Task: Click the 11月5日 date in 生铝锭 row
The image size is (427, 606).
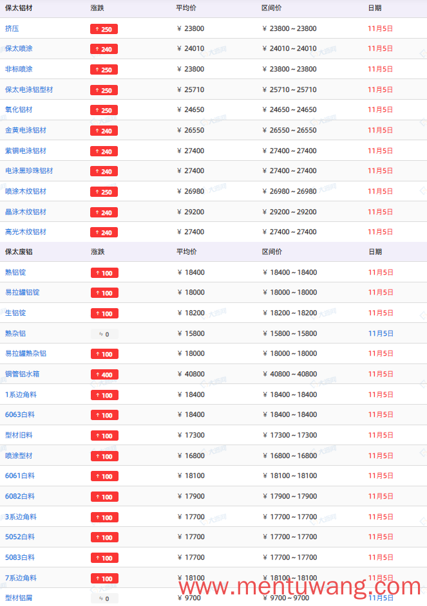Action: [x=381, y=313]
